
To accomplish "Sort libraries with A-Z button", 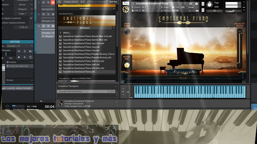I will 82,2.
